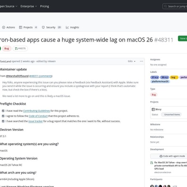Open the three-dot issue options menu
This screenshot has height=187, width=187.
coord(141,61)
